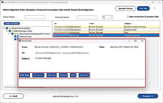Screen dimensions: 163x103
Task: Click Collapse All Folders button
Action: [12, 24]
